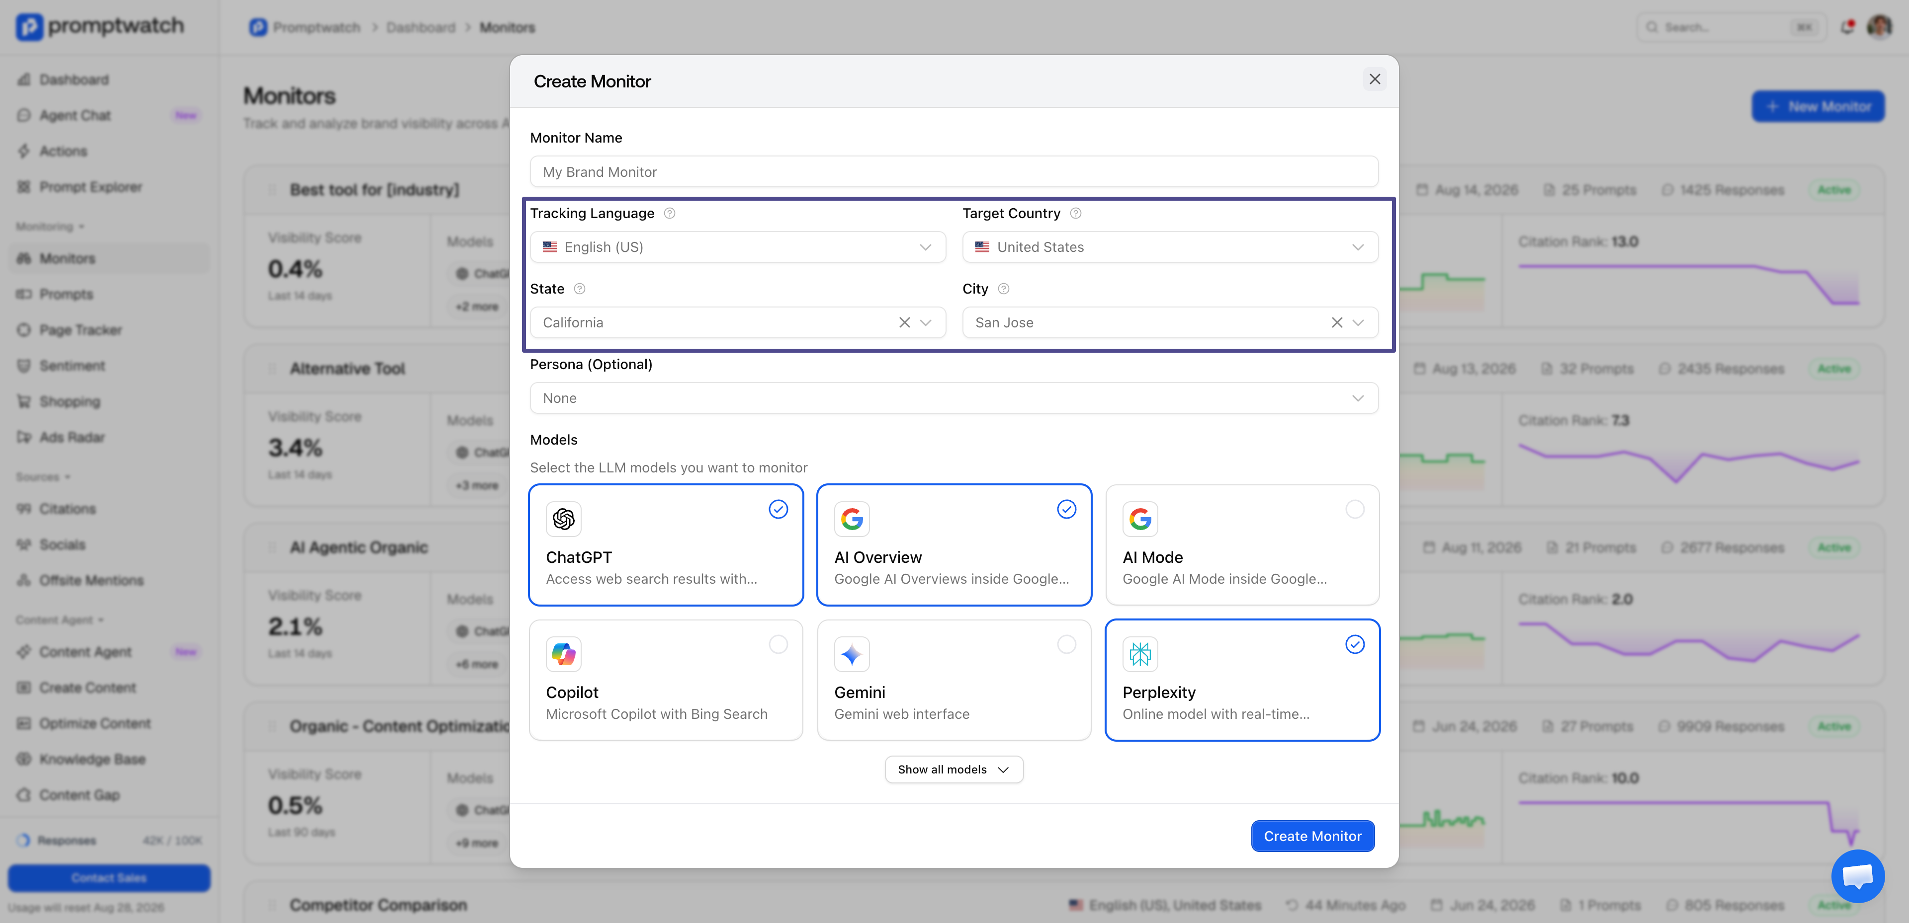Screen dimensions: 1909x923
Task: Open Tracking Language help tooltip icon
Action: point(669,213)
